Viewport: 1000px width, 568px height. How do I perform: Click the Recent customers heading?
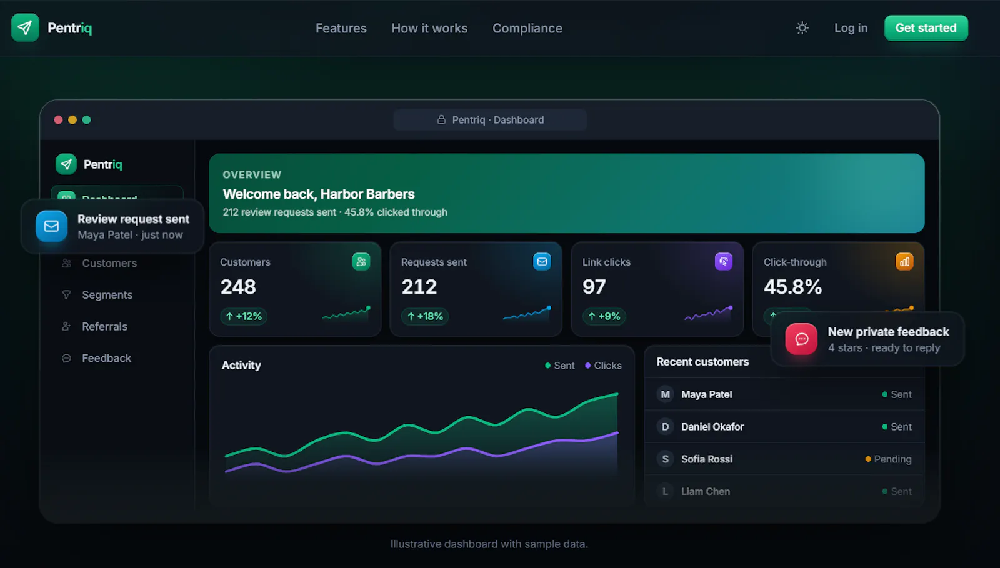[702, 362]
